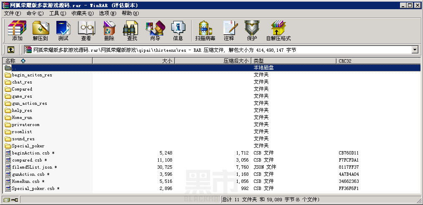Select the Home_run folder
Viewport: 423px width, 205px height.
[x=22, y=118]
